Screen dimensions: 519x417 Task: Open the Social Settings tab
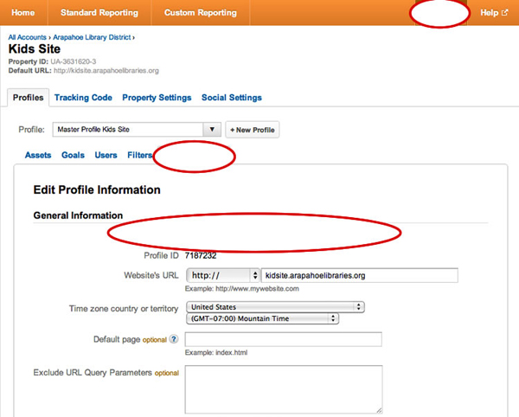(231, 98)
